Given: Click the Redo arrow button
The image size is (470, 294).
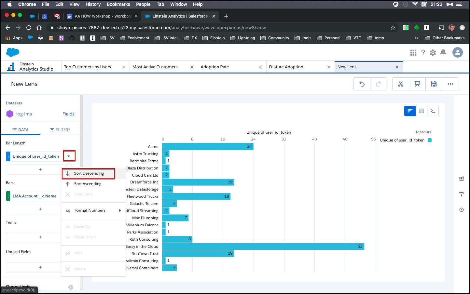Looking at the screenshot, I should pos(378,84).
